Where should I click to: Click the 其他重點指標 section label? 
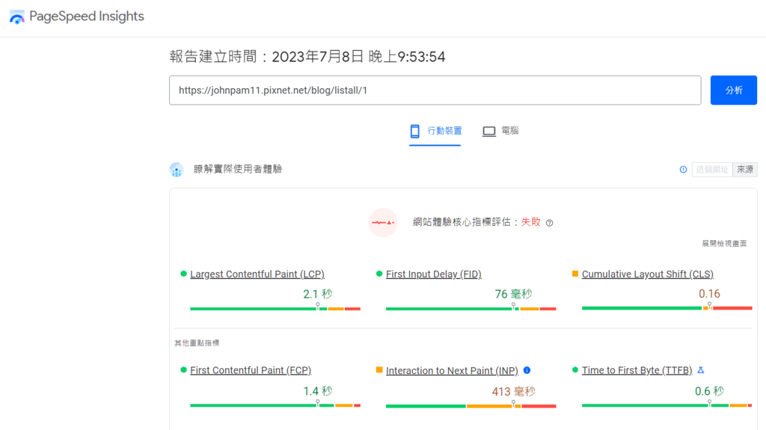click(x=197, y=343)
